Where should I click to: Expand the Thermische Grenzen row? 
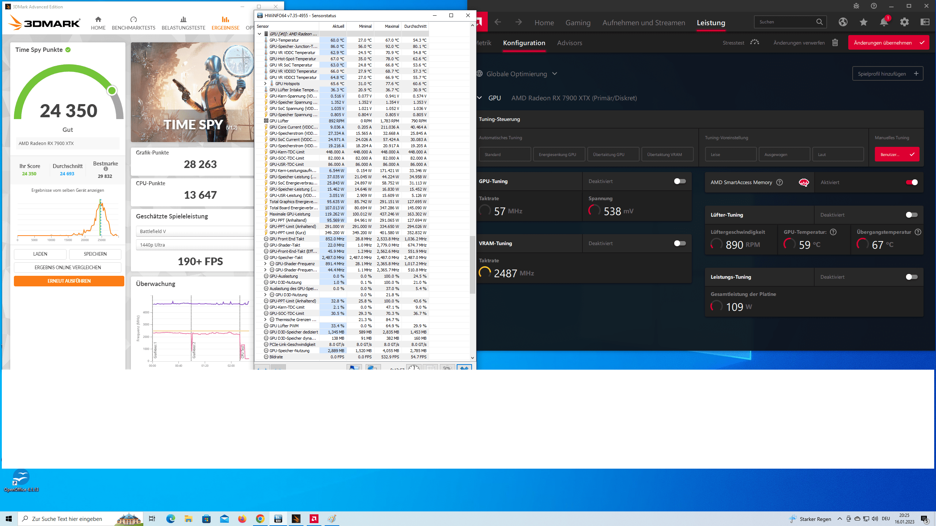point(265,320)
